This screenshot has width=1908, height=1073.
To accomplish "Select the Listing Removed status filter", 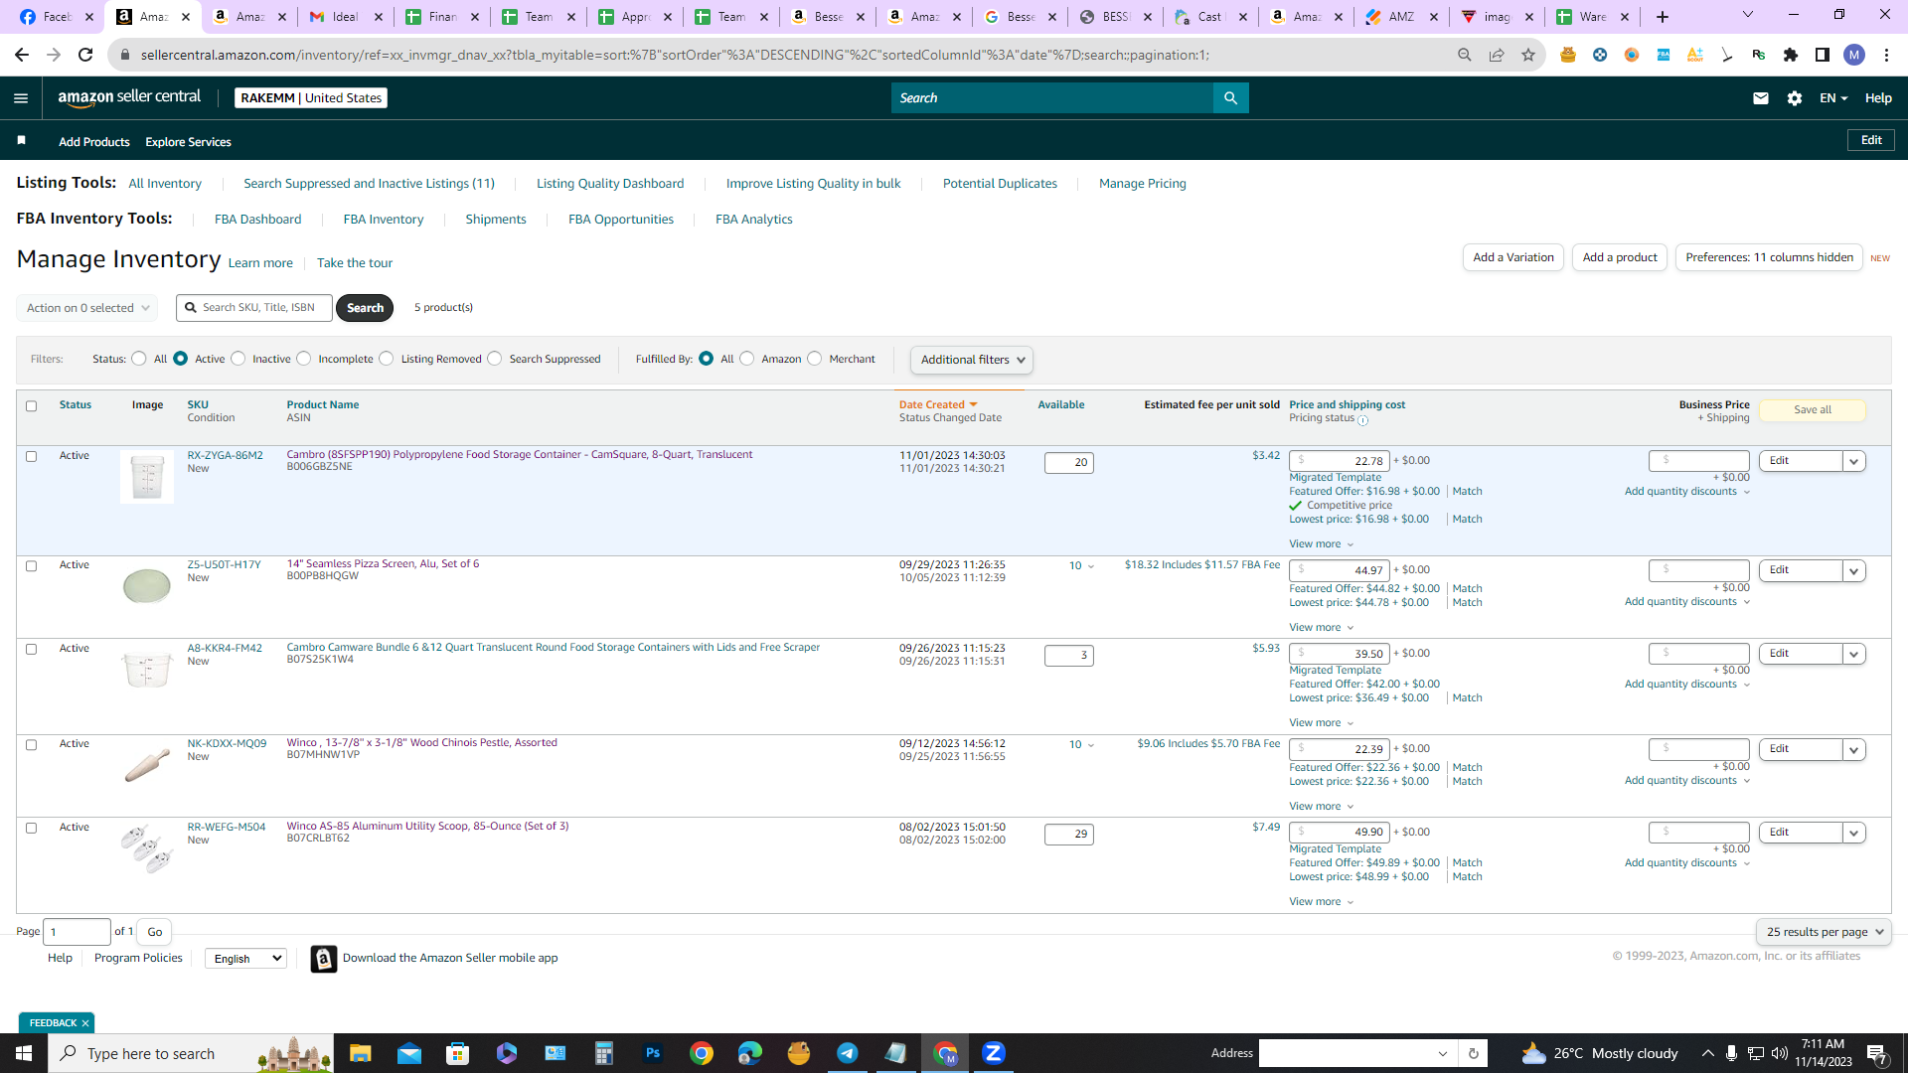I will [387, 359].
